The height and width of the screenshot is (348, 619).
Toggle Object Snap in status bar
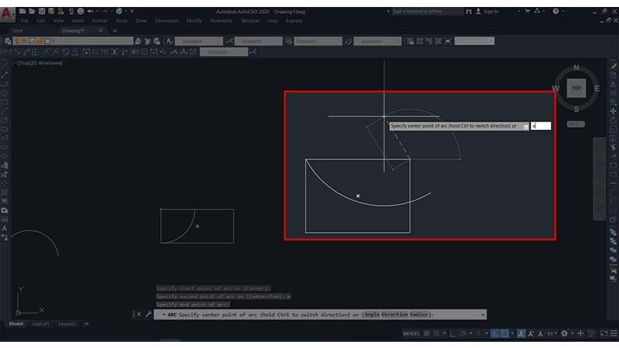tap(504, 333)
